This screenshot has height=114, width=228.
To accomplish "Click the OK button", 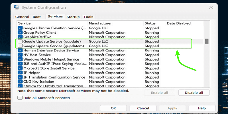I will click(x=113, y=108).
